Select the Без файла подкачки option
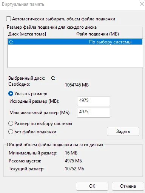Viewport: 145px width, 193px height. point(11,132)
